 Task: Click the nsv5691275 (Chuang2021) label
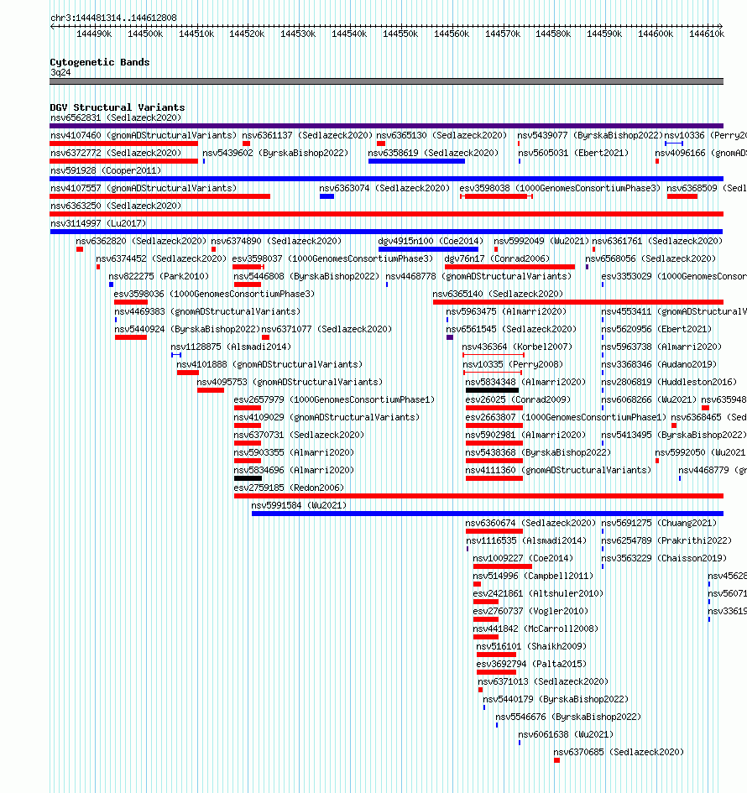click(660, 524)
